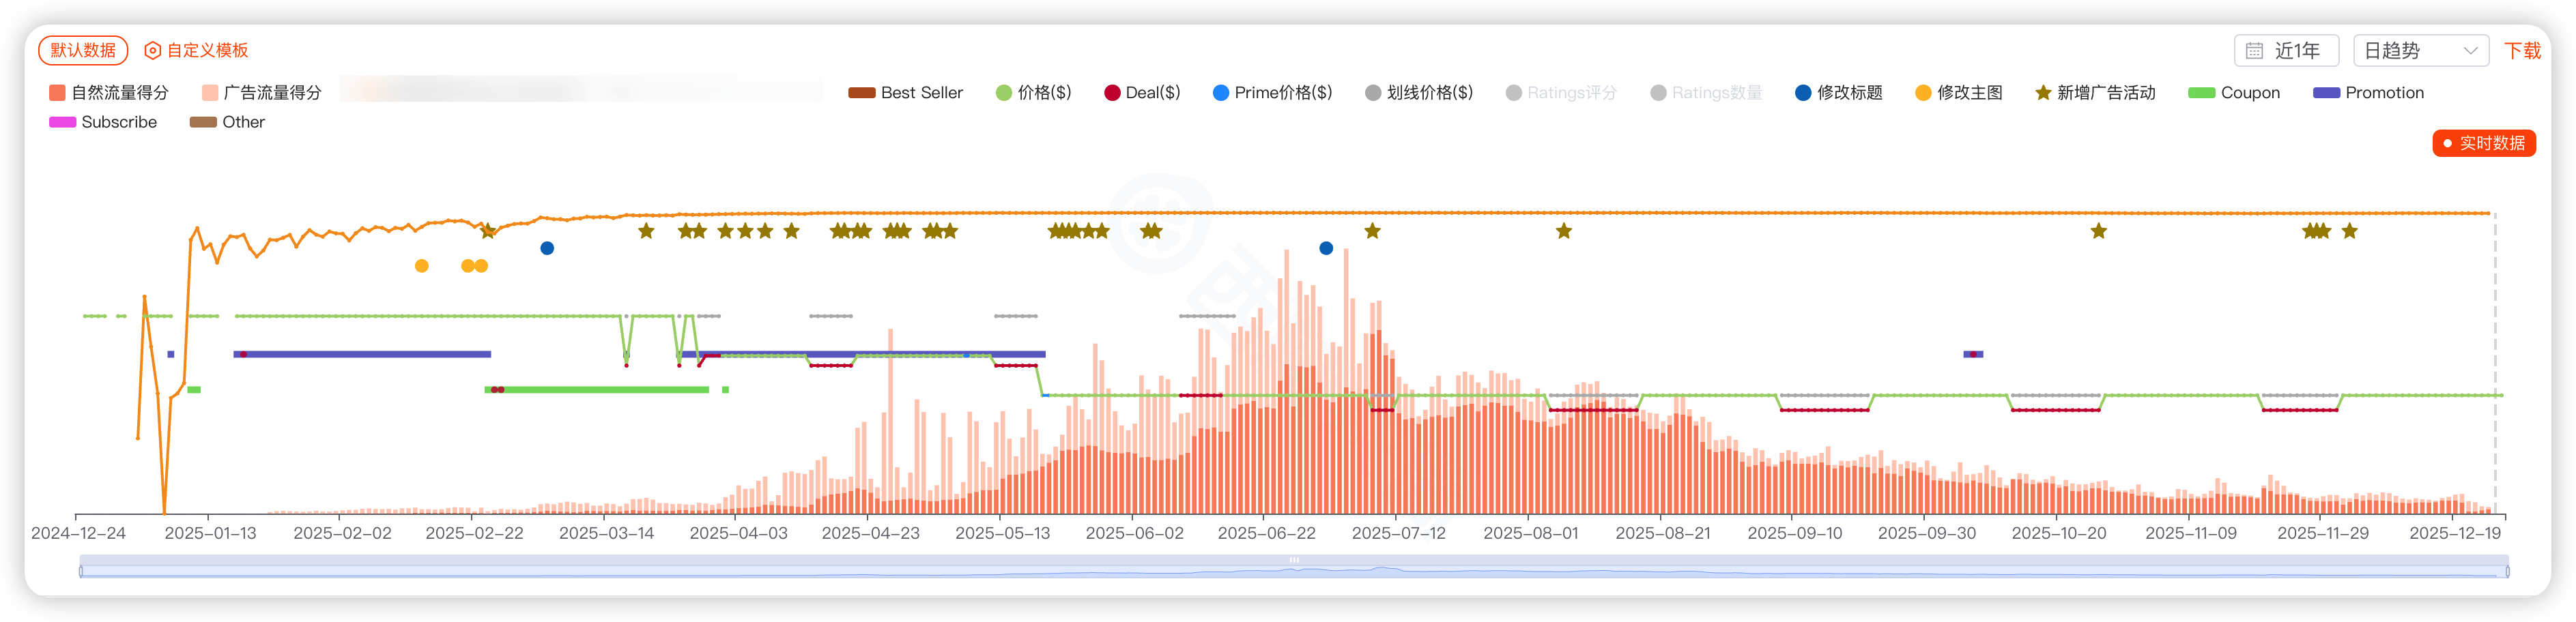This screenshot has height=622, width=2576.
Task: Click the calendar icon in date range
Action: 2254,51
